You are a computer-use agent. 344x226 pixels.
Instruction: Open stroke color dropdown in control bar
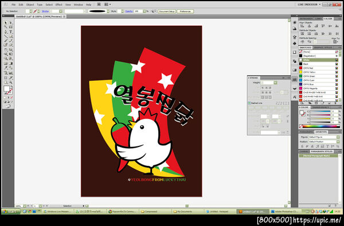click(38, 11)
